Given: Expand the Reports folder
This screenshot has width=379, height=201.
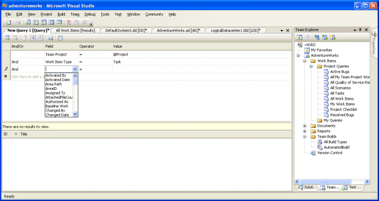Looking at the screenshot, I should [305, 131].
